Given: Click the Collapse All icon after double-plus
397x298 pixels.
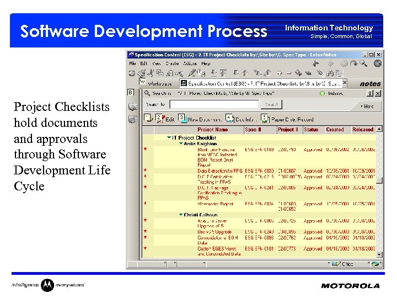Looking at the screenshot, I should click(308, 73).
